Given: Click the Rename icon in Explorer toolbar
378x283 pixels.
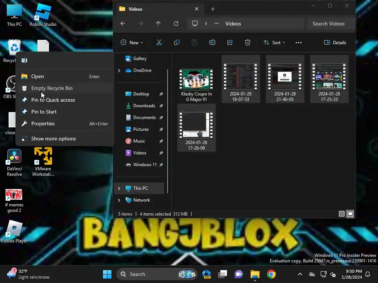Looking at the screenshot, I should tap(212, 43).
